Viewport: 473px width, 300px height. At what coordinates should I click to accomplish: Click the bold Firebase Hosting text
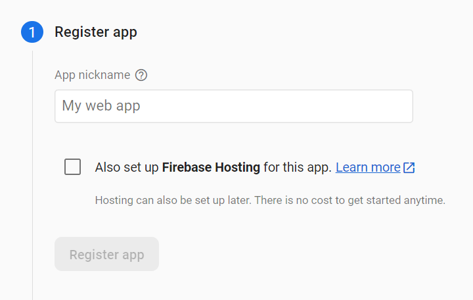point(211,167)
